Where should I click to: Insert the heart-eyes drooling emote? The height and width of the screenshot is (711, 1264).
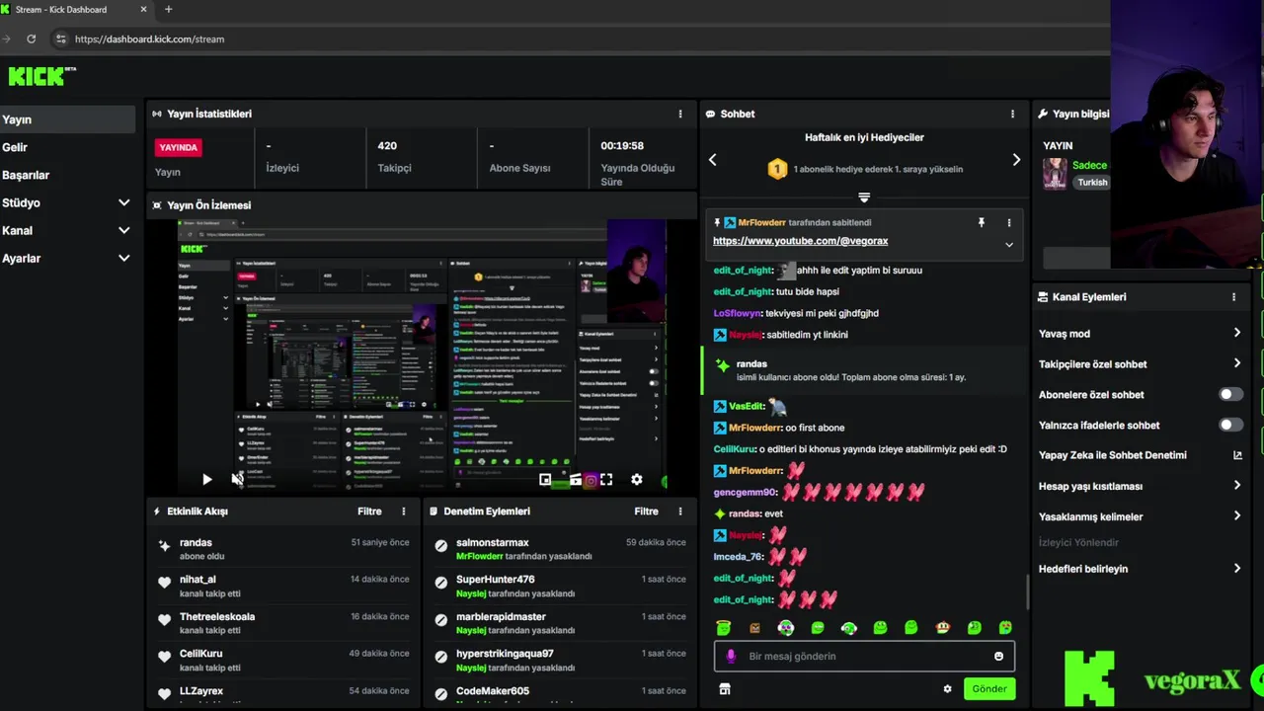pyautogui.click(x=1005, y=628)
